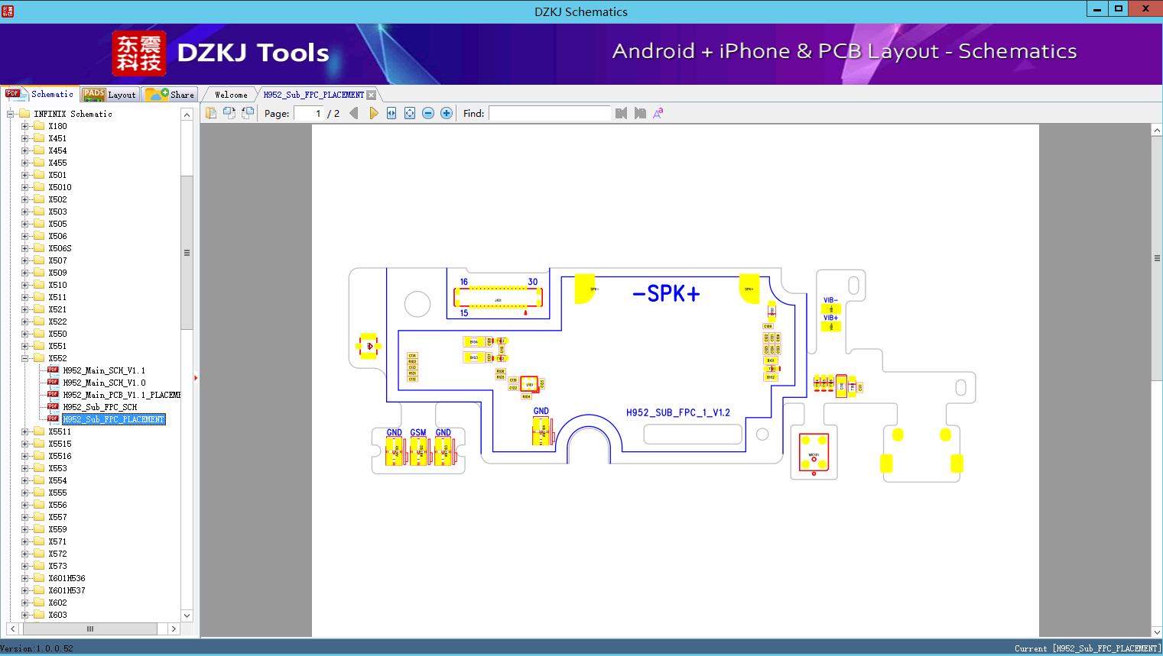
Task: Switch to the Welcome tab
Action: tap(231, 95)
